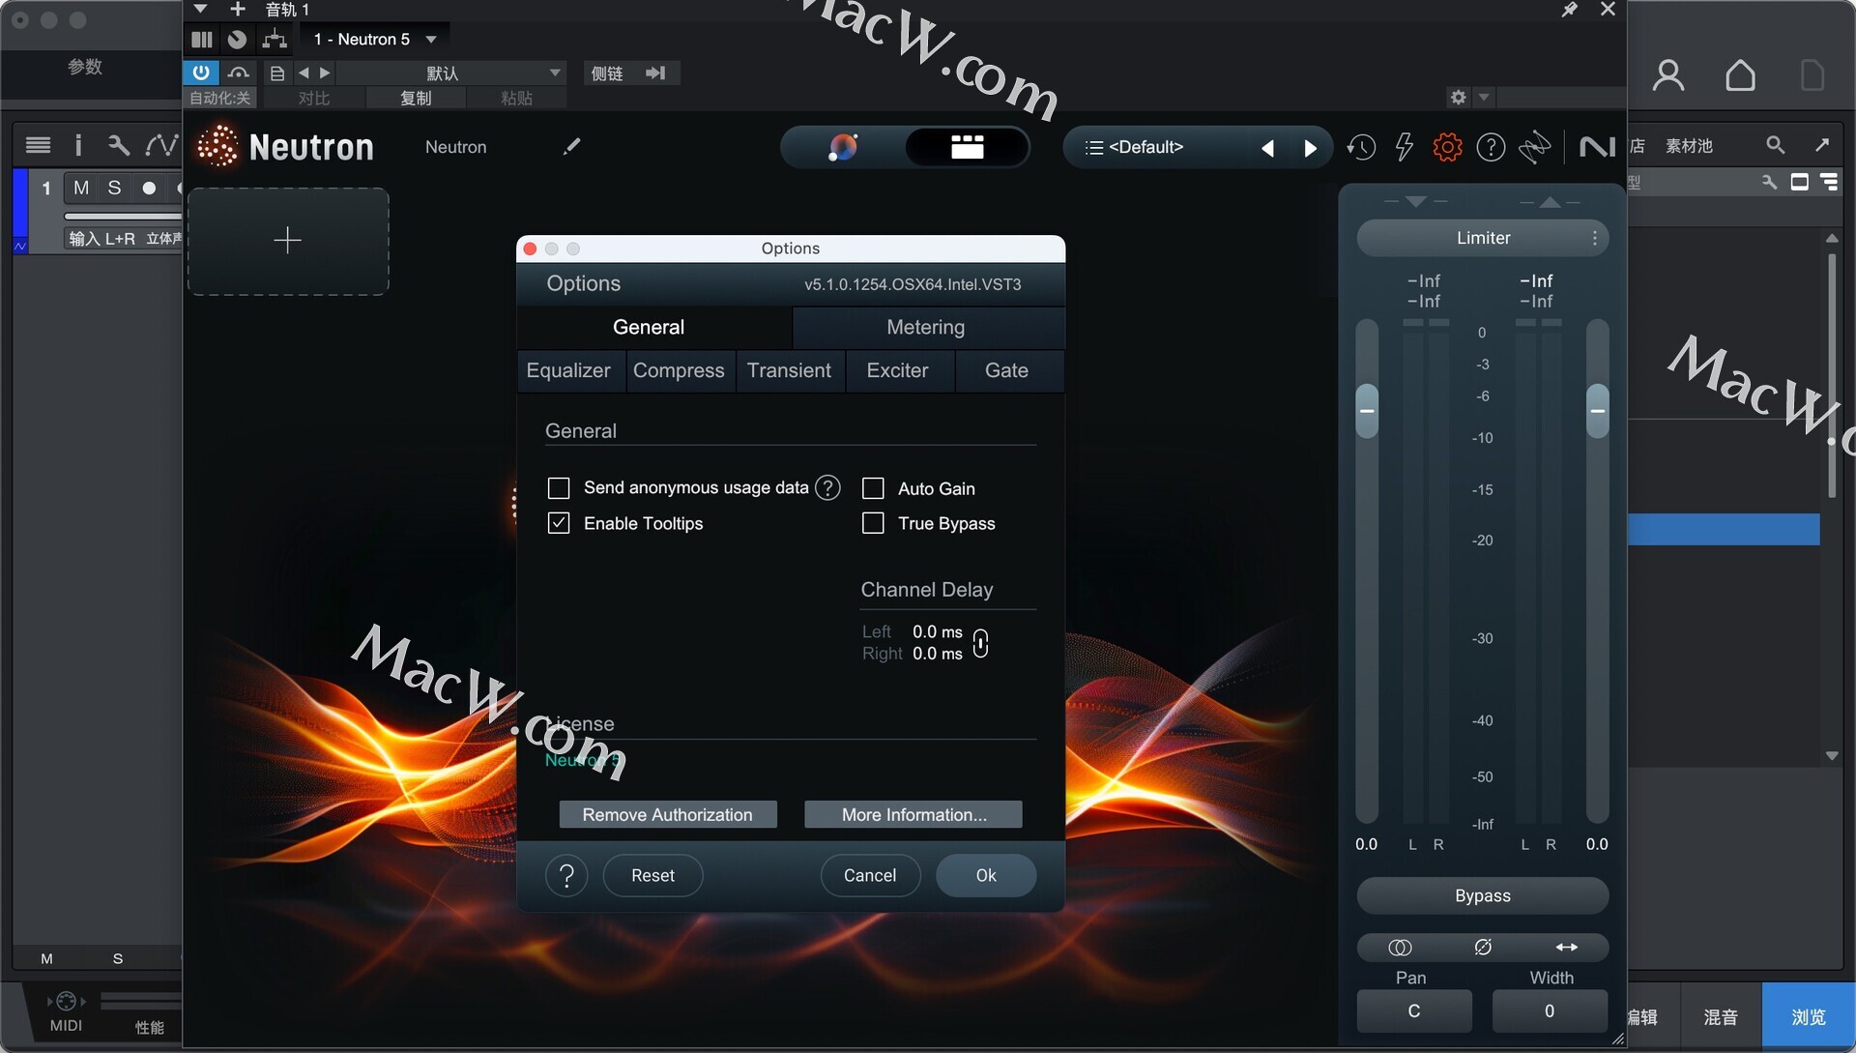1856x1053 pixels.
Task: Add a module with the plus box
Action: [x=288, y=241]
